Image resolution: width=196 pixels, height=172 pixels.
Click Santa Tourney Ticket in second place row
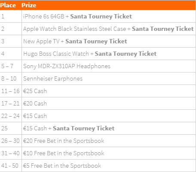(163, 29)
